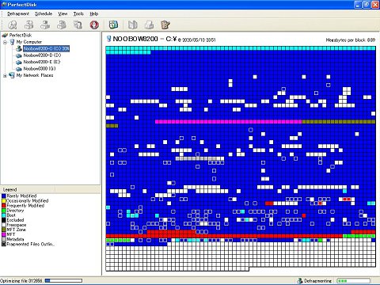This screenshot has width=380, height=285.
Task: Open the Defragment menu
Action: [x=18, y=13]
